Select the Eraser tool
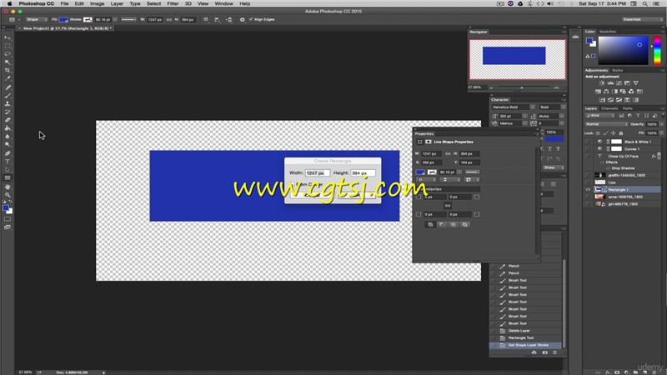The image size is (667, 375). pos(8,120)
